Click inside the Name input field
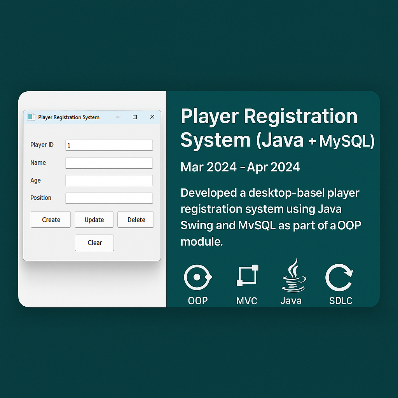Screen dimensions: 398x398 [109, 163]
